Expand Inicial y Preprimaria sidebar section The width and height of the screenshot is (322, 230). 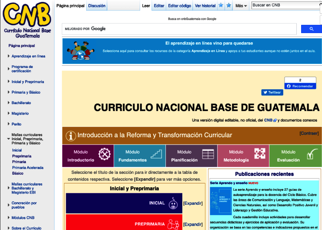(9, 81)
